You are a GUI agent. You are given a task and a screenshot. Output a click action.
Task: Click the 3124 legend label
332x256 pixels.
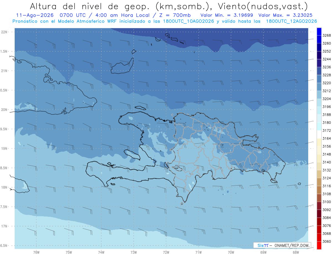point(326,178)
